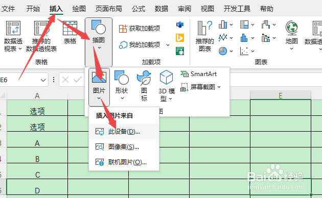The height and width of the screenshot is (198, 322).
Task: Click the Bing Maps add-in icon
Action: point(180,38)
